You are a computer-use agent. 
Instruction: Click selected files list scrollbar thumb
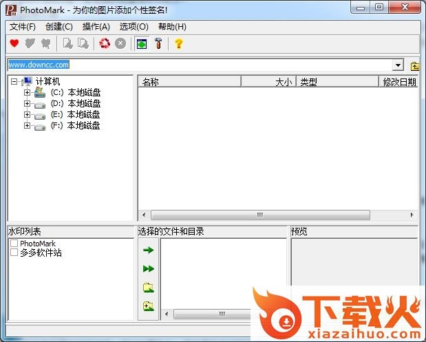tap(213, 314)
